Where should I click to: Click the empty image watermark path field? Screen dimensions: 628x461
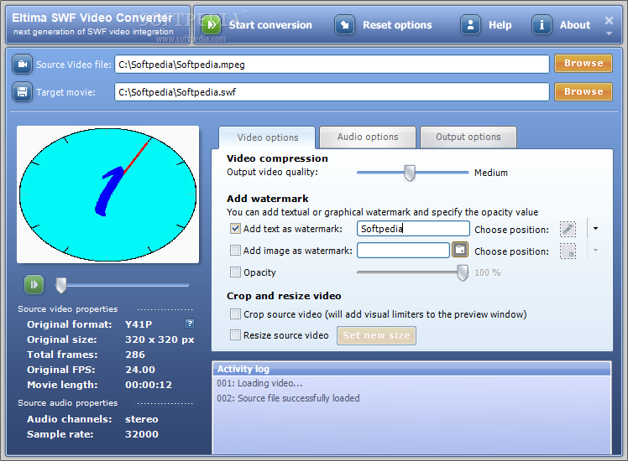coord(403,251)
